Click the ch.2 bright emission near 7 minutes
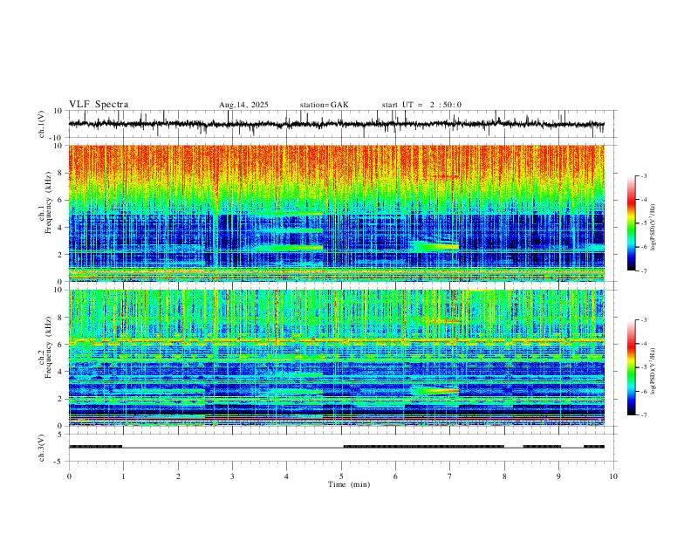The width and height of the screenshot is (691, 534). coord(436,390)
